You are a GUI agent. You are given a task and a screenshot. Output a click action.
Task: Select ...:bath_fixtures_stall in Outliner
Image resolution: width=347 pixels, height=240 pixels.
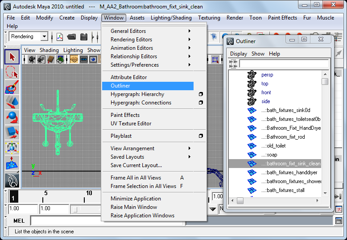tap(283, 190)
